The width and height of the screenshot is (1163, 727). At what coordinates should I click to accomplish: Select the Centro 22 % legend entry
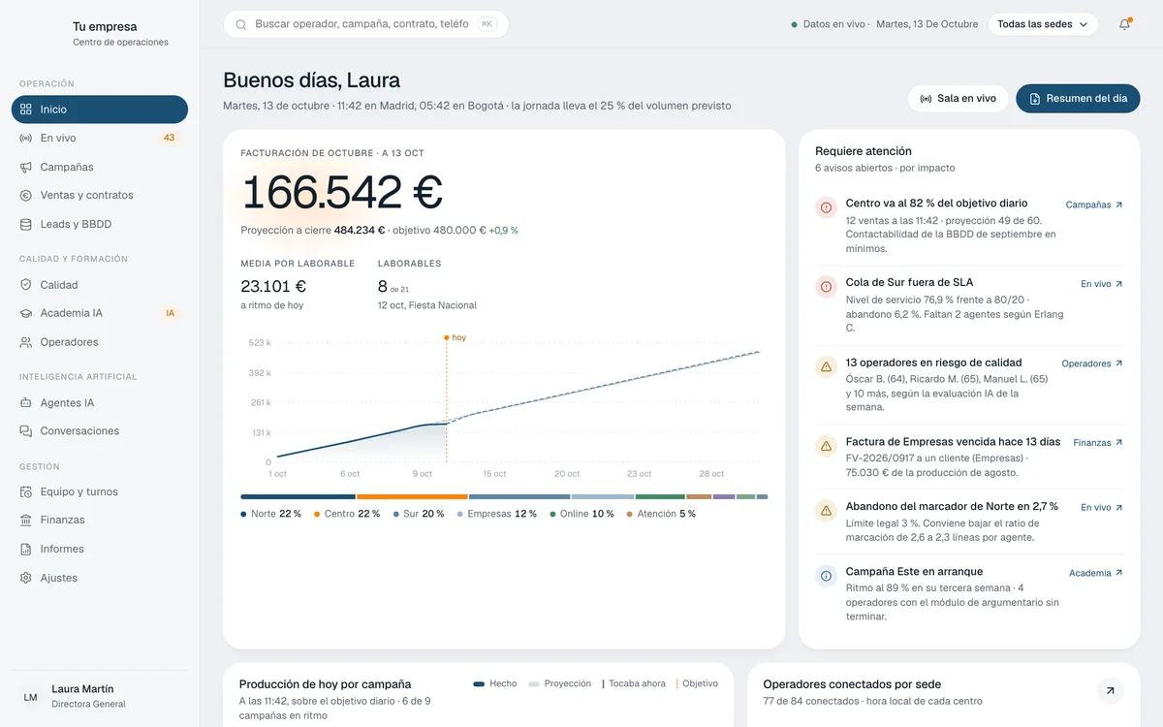point(347,514)
